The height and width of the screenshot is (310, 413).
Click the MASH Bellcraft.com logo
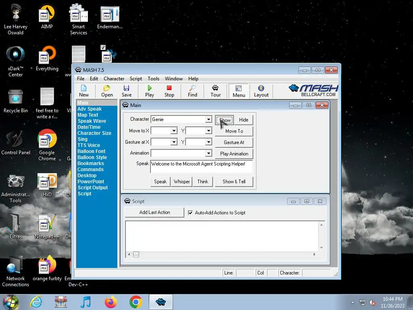313,91
